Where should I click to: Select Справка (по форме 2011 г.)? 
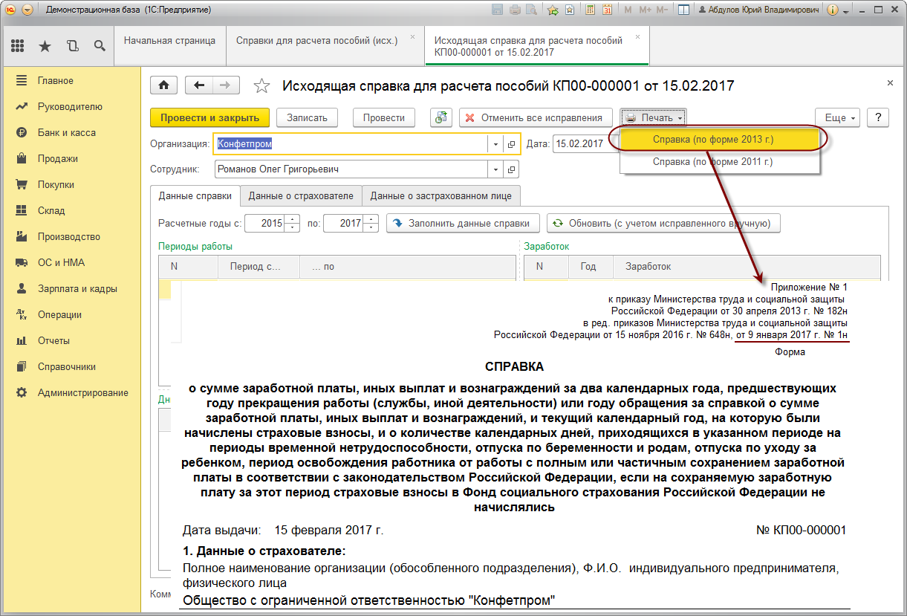[712, 161]
